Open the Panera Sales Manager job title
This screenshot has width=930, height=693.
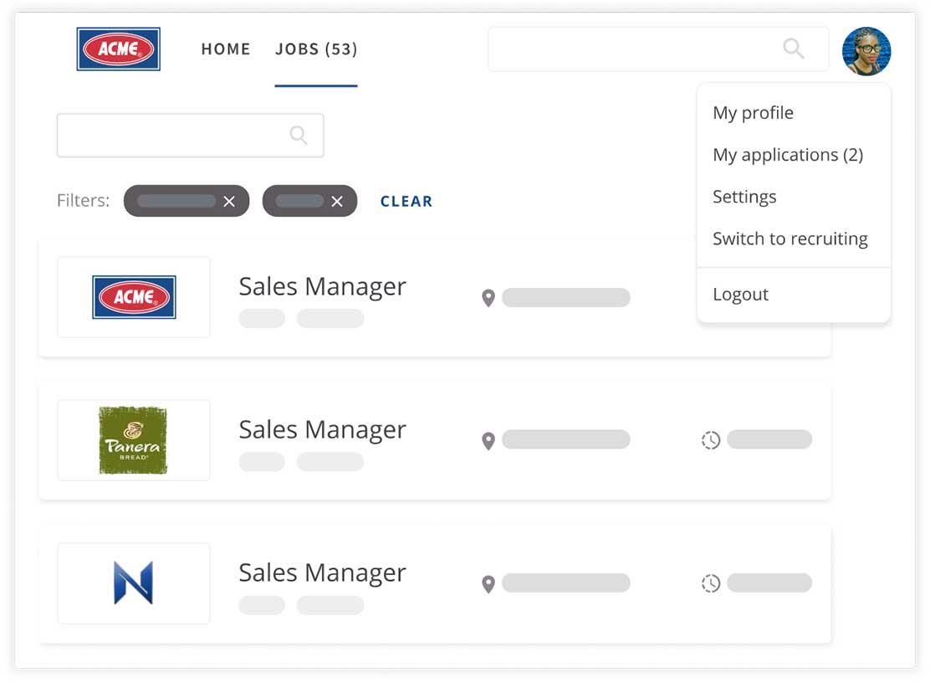tap(322, 429)
